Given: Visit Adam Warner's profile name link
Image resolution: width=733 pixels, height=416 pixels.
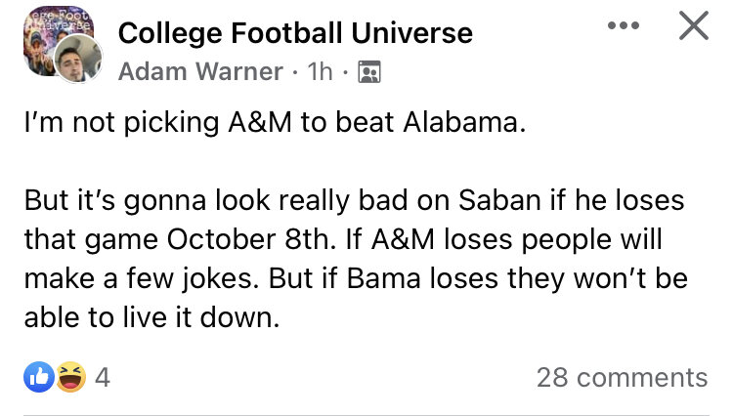Looking at the screenshot, I should tap(200, 72).
